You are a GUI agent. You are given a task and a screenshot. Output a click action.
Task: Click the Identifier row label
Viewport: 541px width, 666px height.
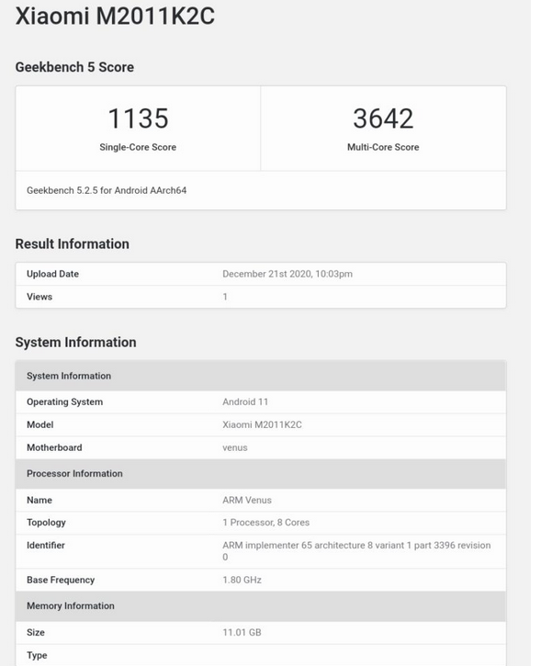[46, 546]
